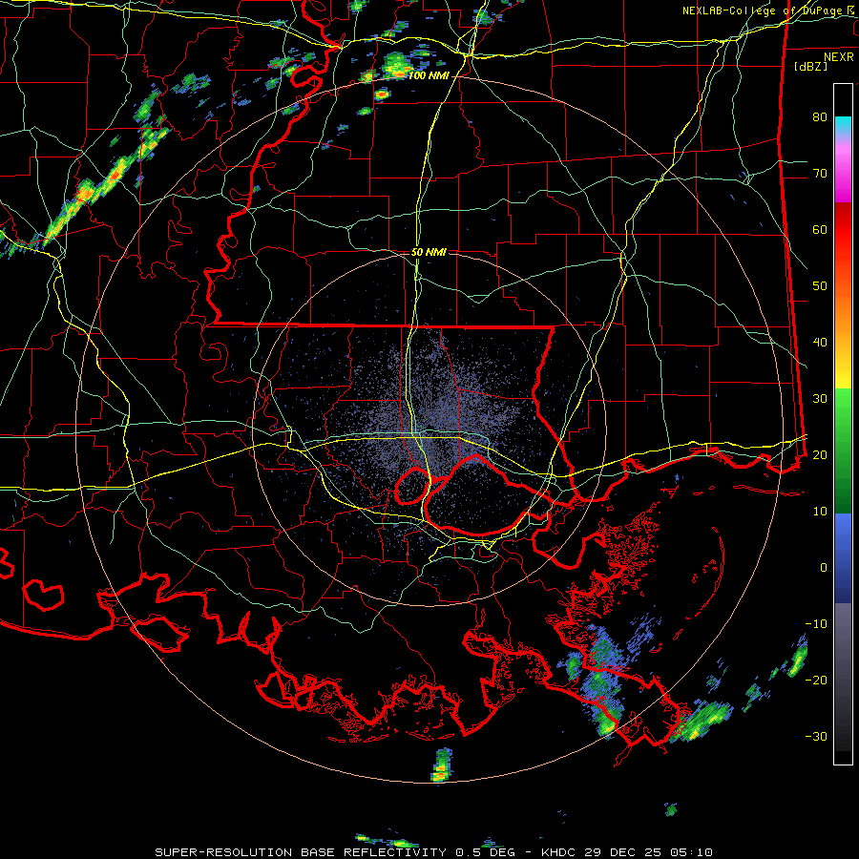The height and width of the screenshot is (859, 859).
Task: Click the 20 value on the dBZ scale
Action: (x=820, y=454)
